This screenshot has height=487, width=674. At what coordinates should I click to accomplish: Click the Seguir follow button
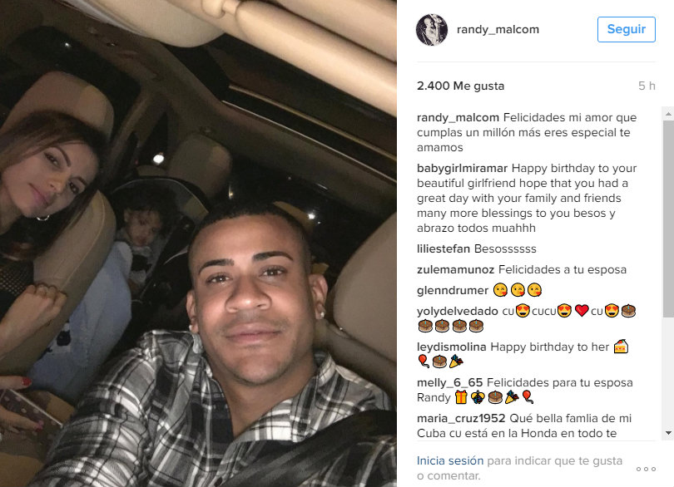click(626, 29)
